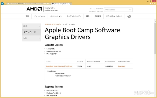Screen dimensions: 157x98
Task: Click the iMac (2007-2011) list item
Action: pos(52,90)
